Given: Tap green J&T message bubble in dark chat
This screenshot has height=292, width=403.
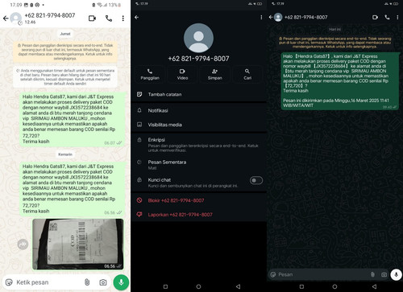Looking at the screenshot, I should pos(339,80).
